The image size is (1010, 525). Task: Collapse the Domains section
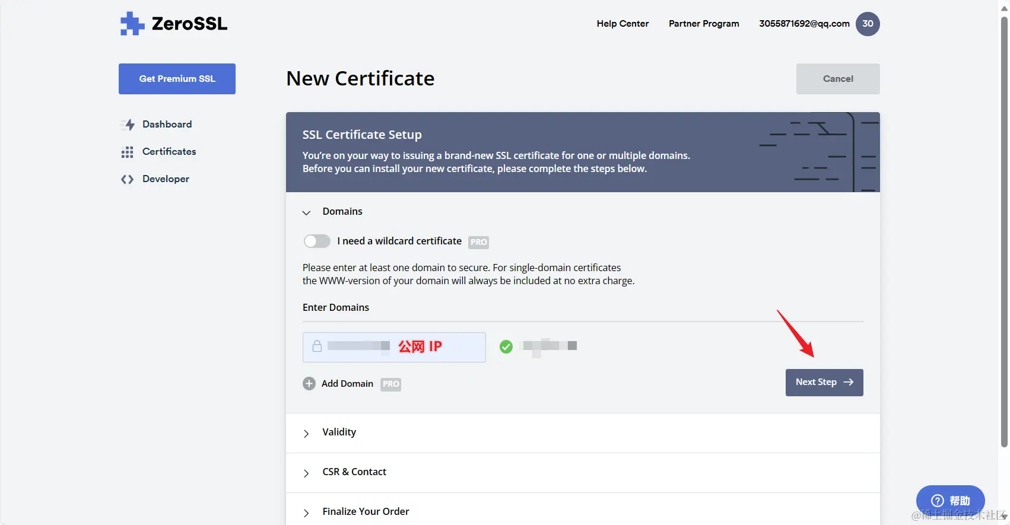coord(306,212)
